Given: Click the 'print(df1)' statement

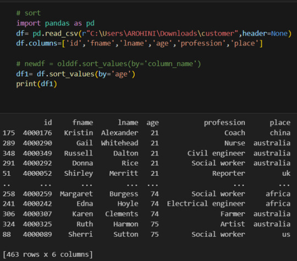Looking at the screenshot, I should (x=36, y=84).
